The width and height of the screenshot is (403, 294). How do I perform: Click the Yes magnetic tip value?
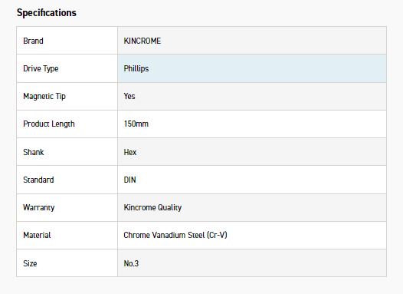pos(129,96)
